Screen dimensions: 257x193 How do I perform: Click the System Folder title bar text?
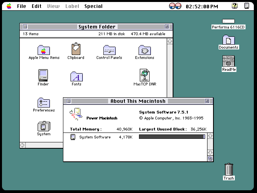[x=97, y=26]
